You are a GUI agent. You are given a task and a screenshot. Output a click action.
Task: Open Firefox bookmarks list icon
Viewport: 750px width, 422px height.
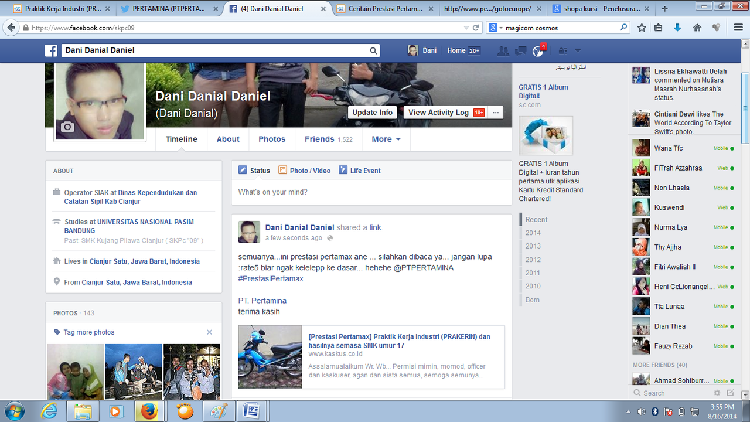pyautogui.click(x=659, y=28)
